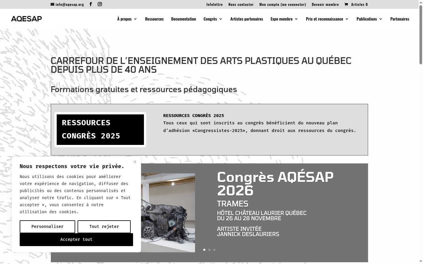This screenshot has height=264, width=423.
Task: Click the scrollbar down arrow
Action: tap(421, 261)
